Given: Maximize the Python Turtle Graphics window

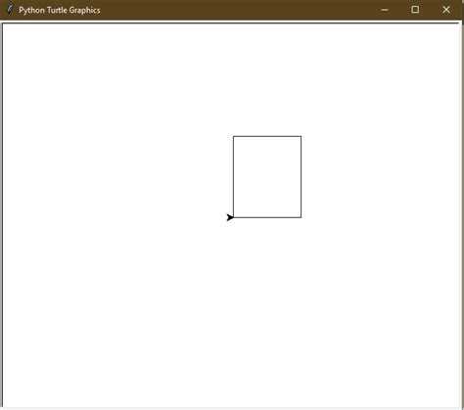Looking at the screenshot, I should [x=415, y=10].
